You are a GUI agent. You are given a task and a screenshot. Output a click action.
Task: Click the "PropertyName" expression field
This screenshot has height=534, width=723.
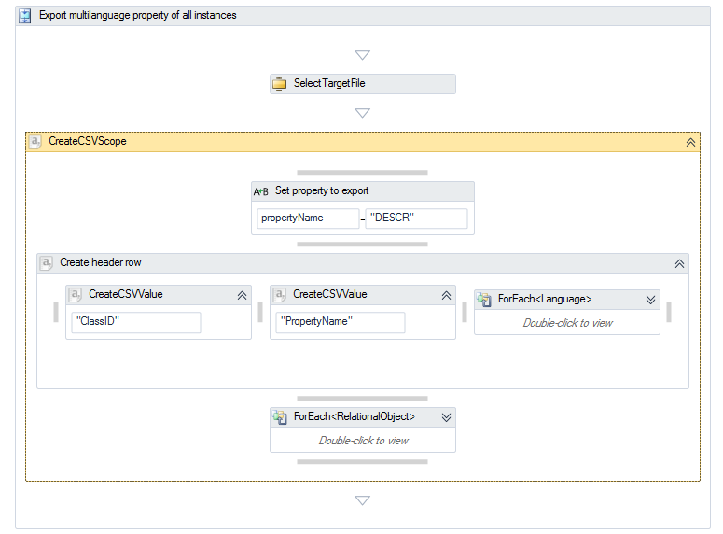(x=341, y=322)
